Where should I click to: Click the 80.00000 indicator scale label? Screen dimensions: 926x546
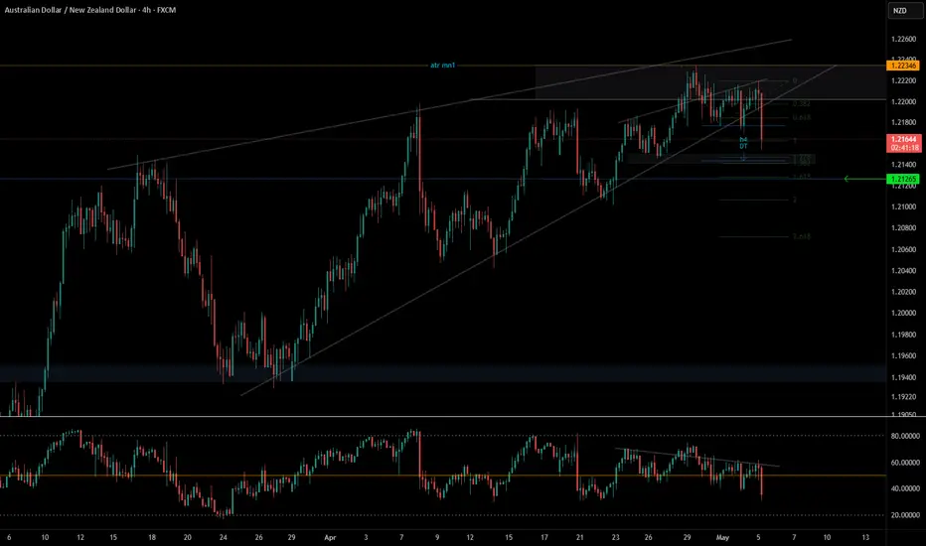tap(905, 436)
